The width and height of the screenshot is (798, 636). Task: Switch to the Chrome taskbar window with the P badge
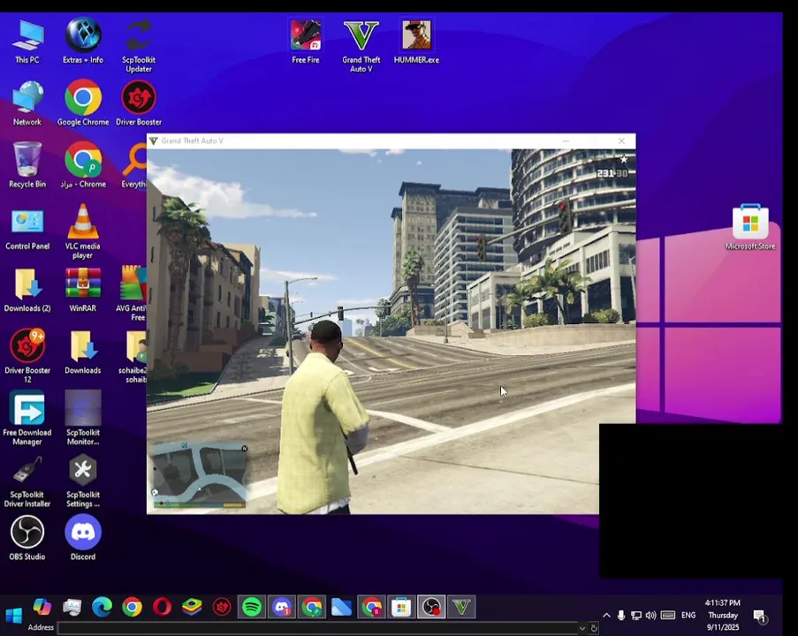(x=312, y=607)
